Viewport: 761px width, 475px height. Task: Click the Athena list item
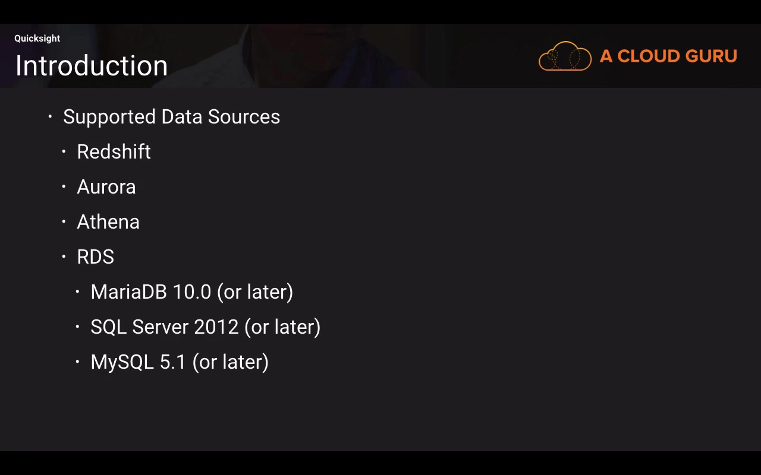coord(108,222)
